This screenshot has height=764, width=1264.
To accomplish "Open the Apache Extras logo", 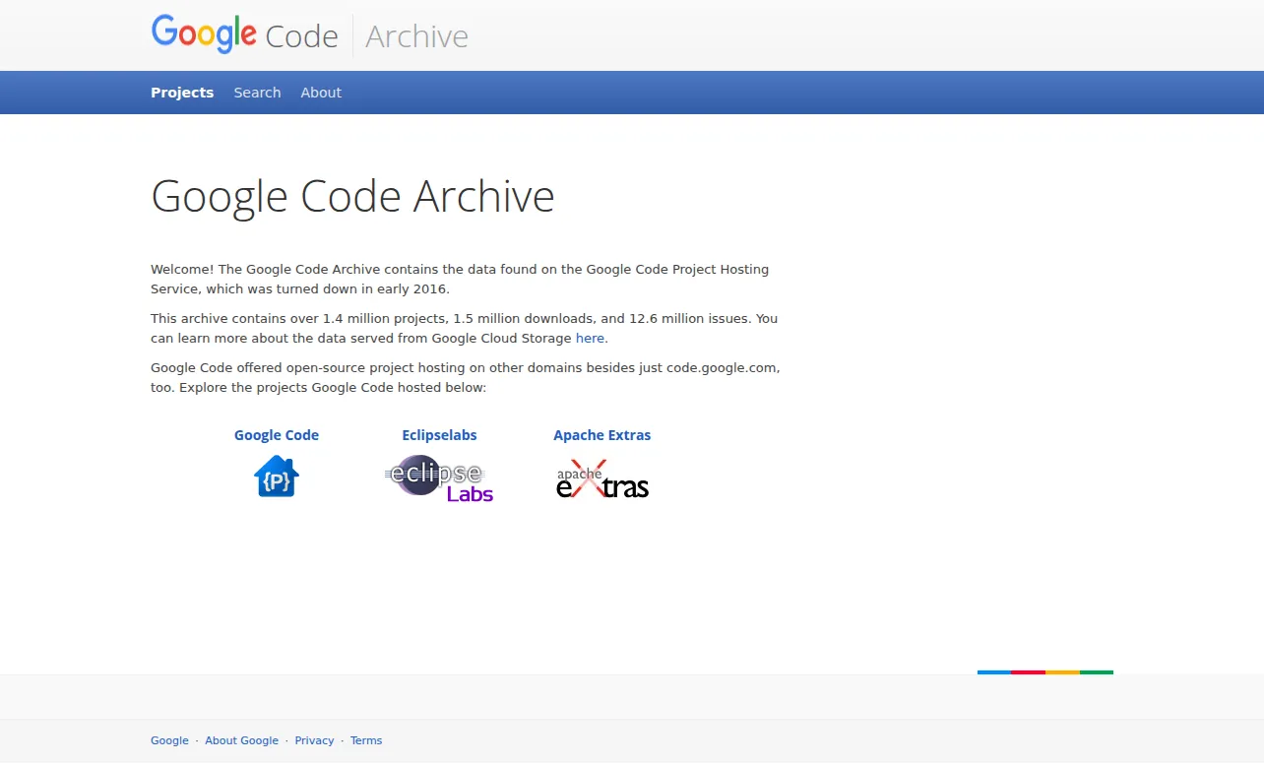I will pyautogui.click(x=602, y=478).
